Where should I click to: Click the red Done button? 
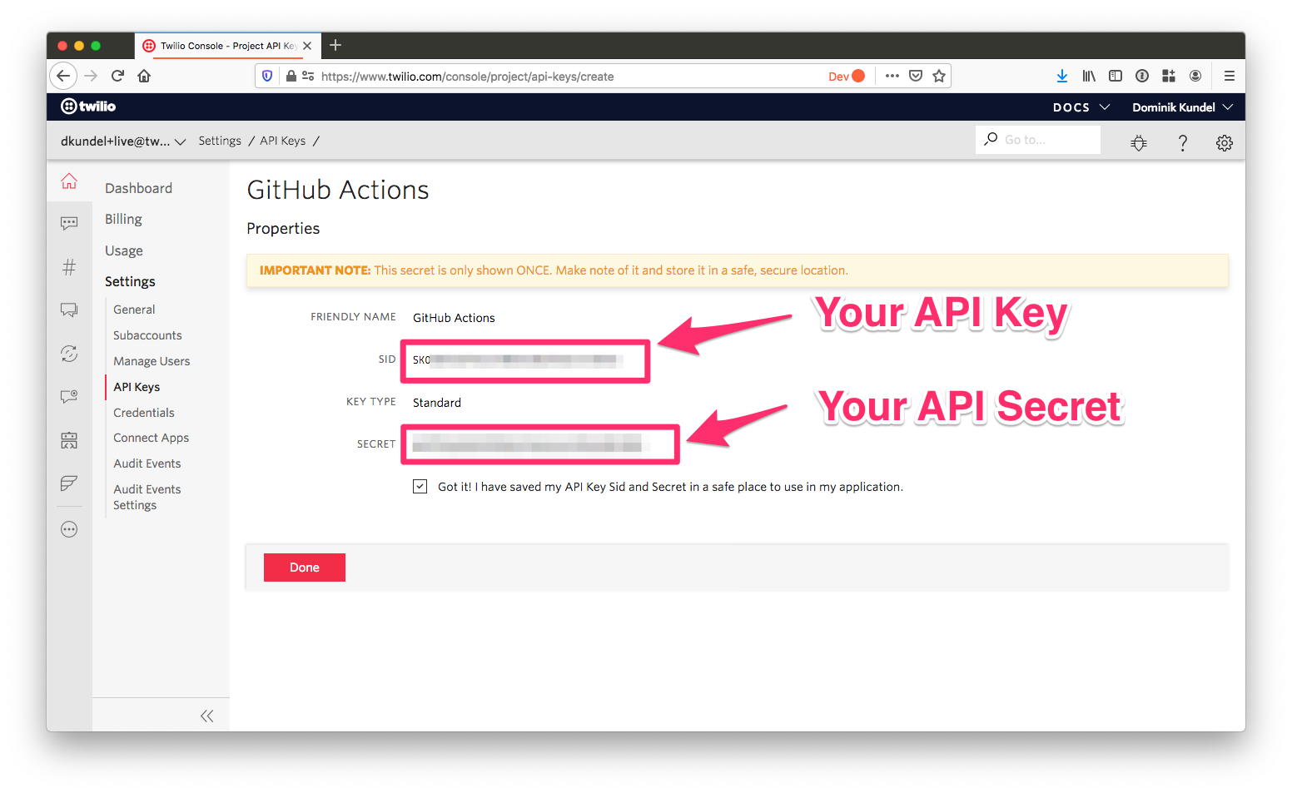click(x=305, y=567)
